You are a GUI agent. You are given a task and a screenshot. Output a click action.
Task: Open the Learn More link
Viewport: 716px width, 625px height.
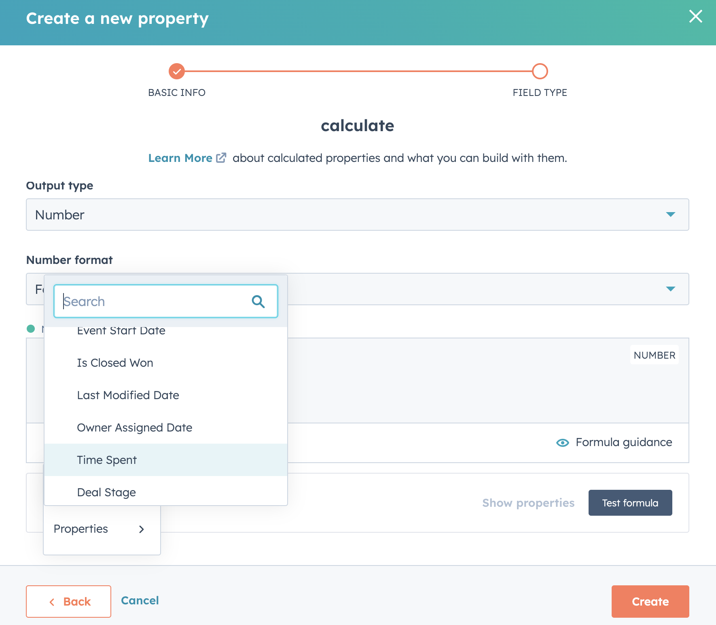(180, 158)
